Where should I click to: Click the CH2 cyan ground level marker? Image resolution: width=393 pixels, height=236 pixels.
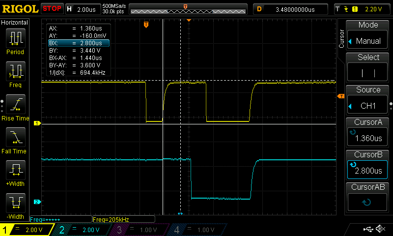(37, 202)
